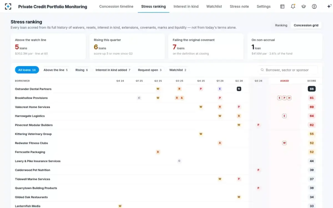Viewport: 333px width, 208px height.
Task: Filter by Request open 3
Action: point(150,70)
